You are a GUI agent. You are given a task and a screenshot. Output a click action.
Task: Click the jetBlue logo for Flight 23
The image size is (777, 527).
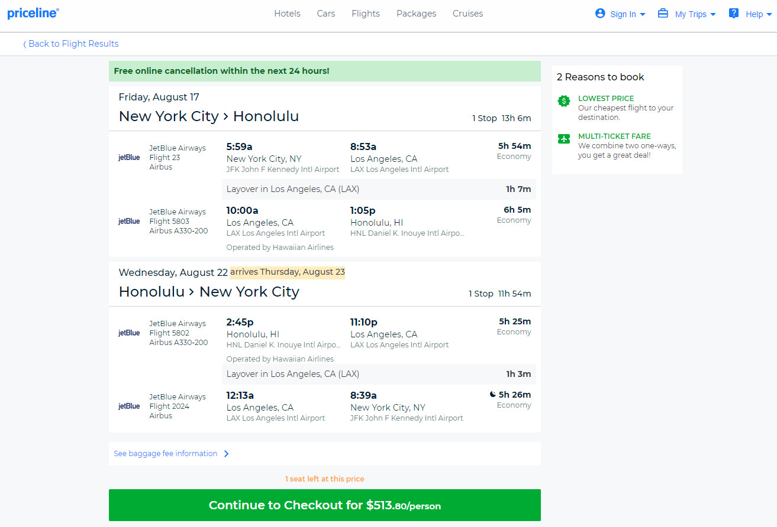click(x=129, y=157)
